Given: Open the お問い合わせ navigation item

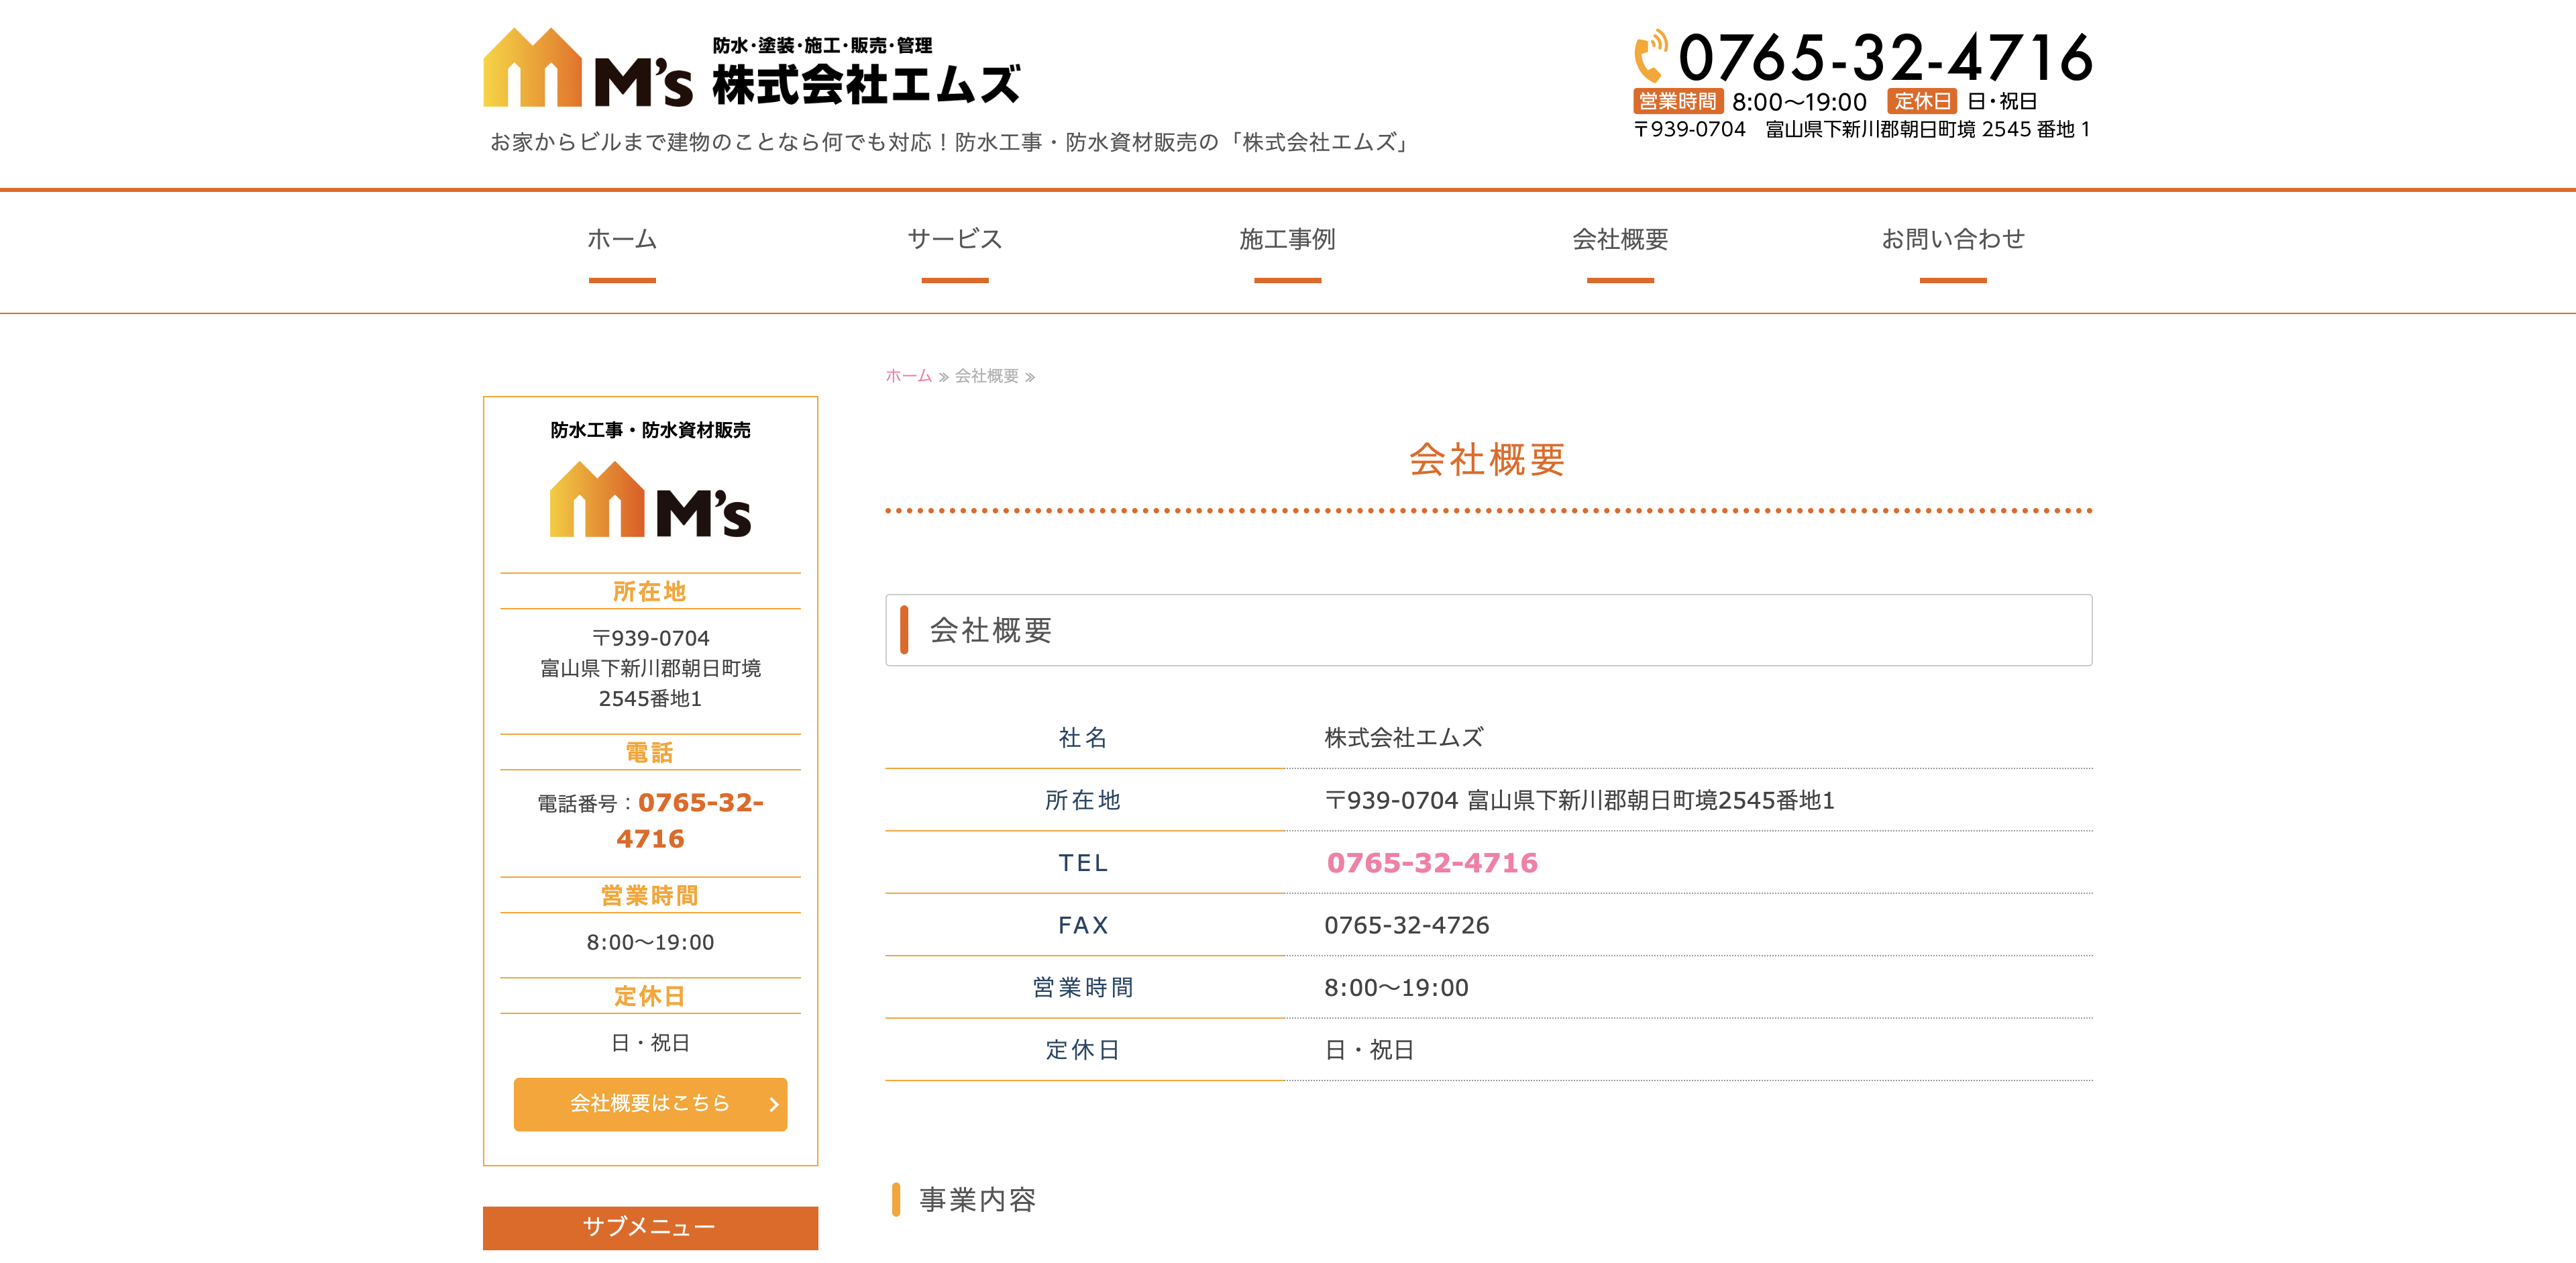Looking at the screenshot, I should 1953,240.
